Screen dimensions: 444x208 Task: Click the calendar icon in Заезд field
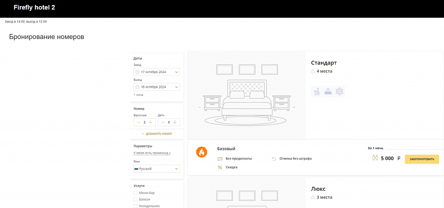[x=137, y=72]
